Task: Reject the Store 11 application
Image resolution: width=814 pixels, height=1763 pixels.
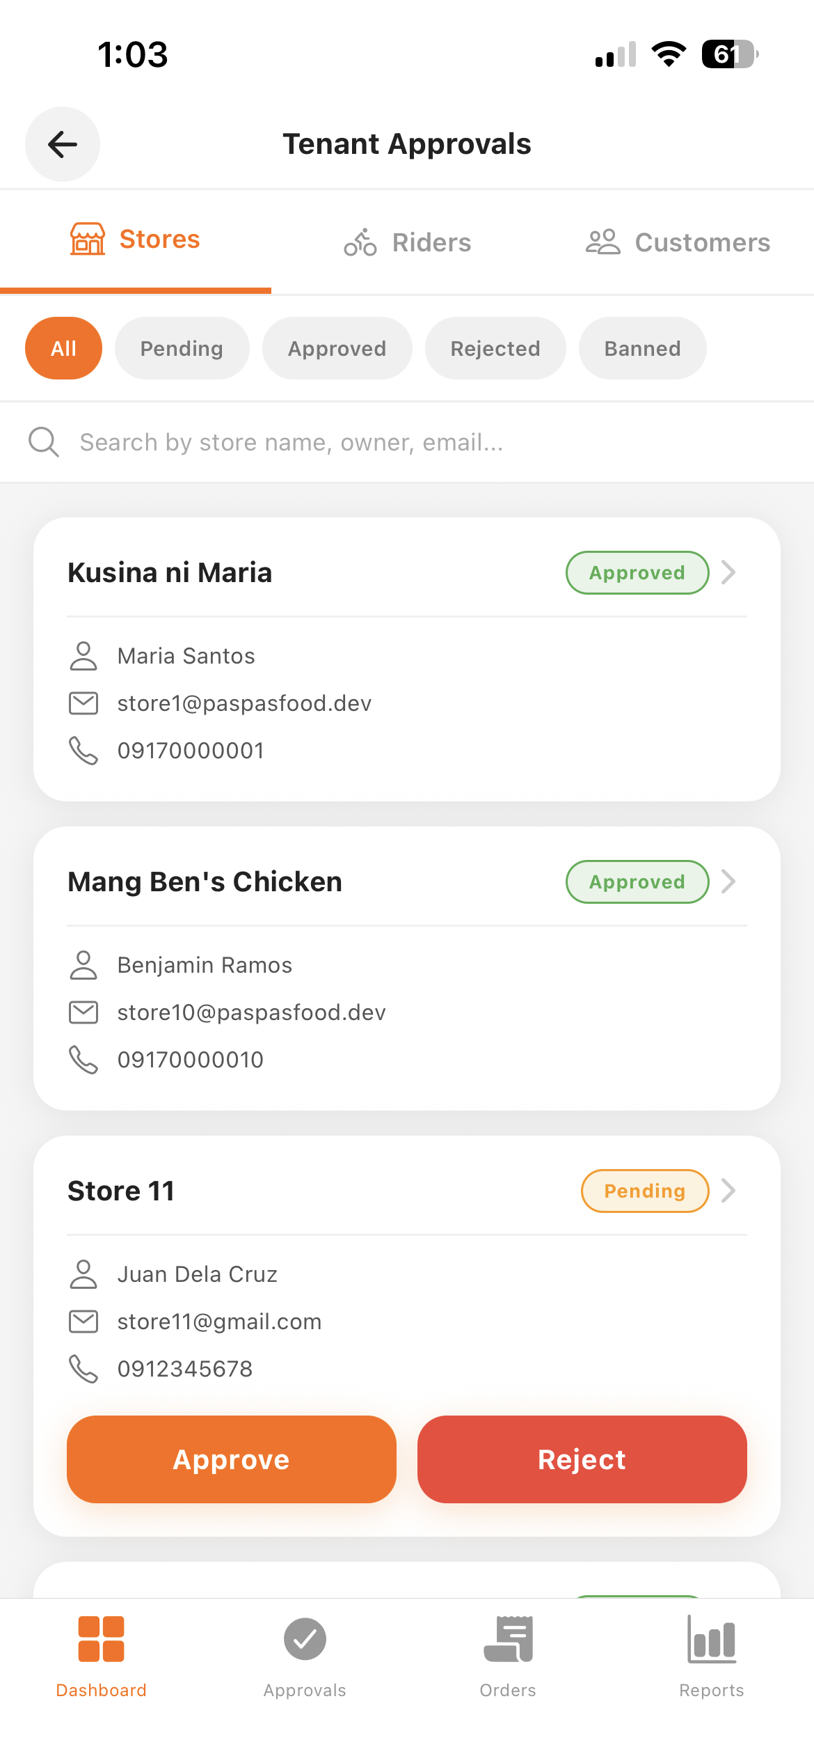Action: [582, 1459]
